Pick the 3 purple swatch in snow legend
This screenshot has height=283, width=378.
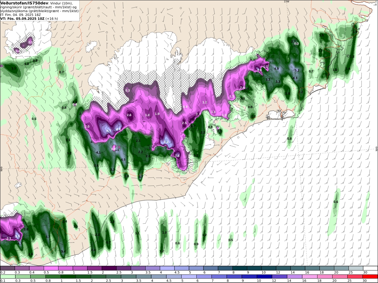138,268
